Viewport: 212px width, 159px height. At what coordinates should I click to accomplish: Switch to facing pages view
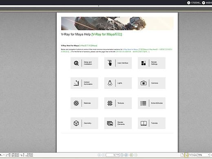click(x=191, y=155)
